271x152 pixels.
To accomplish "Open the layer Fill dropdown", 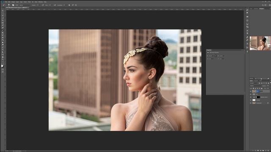I will (x=268, y=88).
